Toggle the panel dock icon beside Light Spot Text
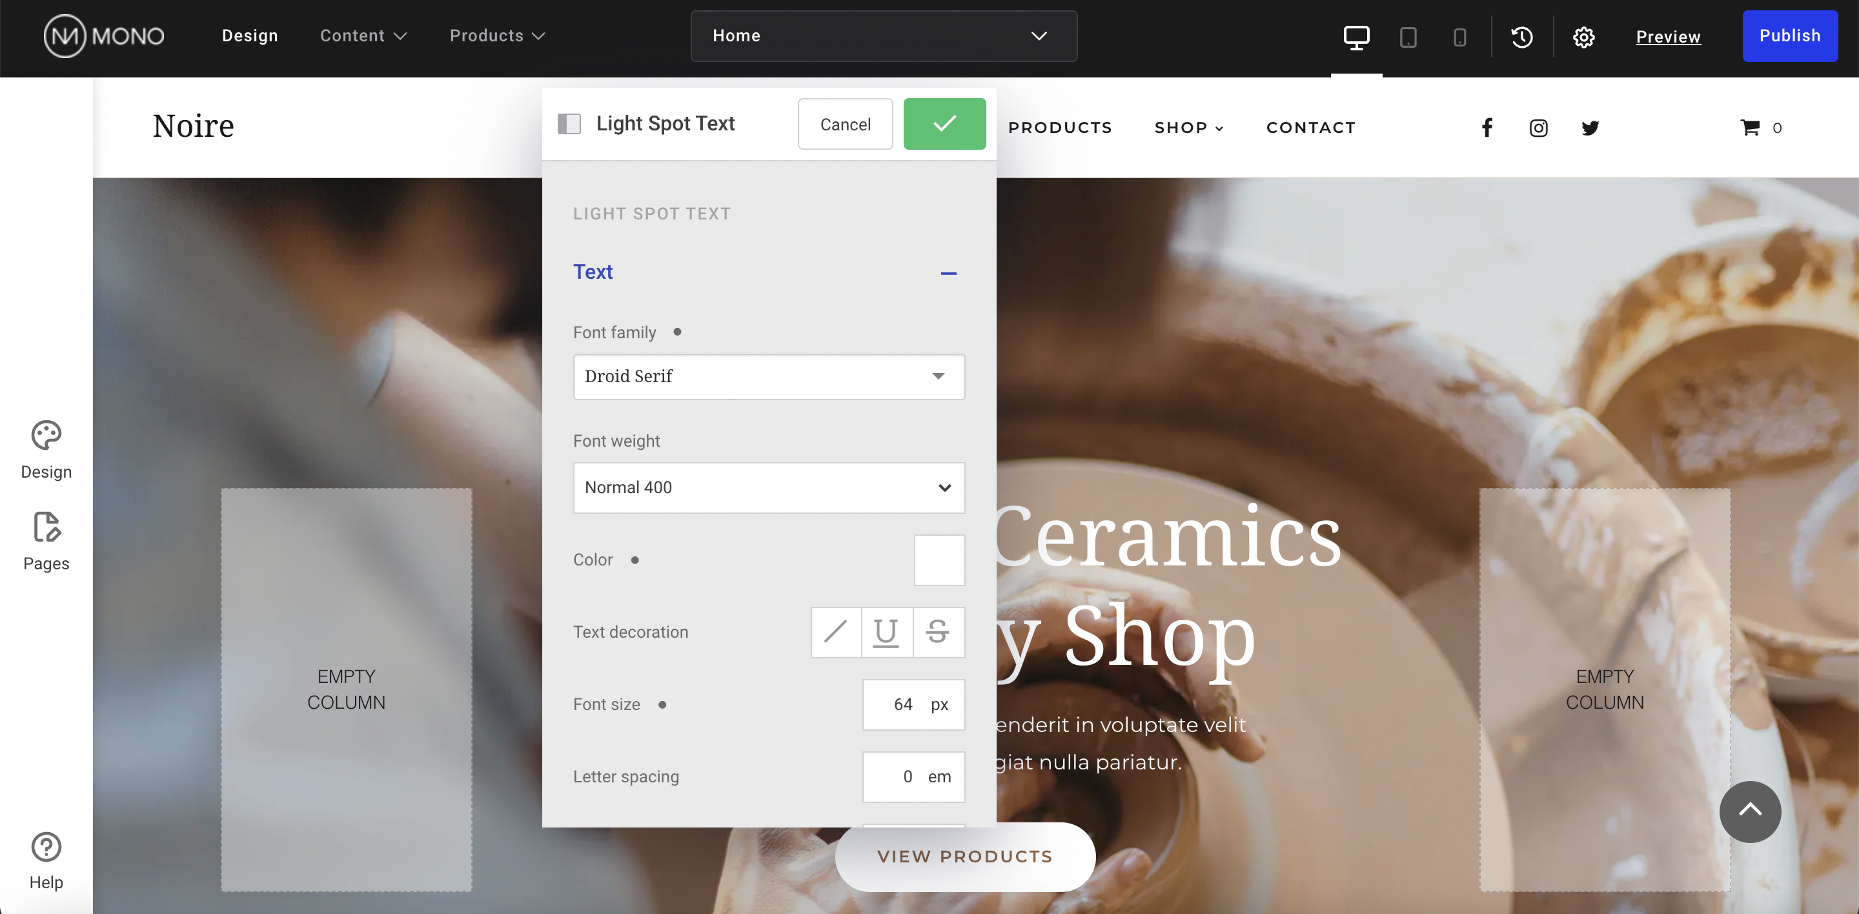Viewport: 1859px width, 914px height. (569, 124)
